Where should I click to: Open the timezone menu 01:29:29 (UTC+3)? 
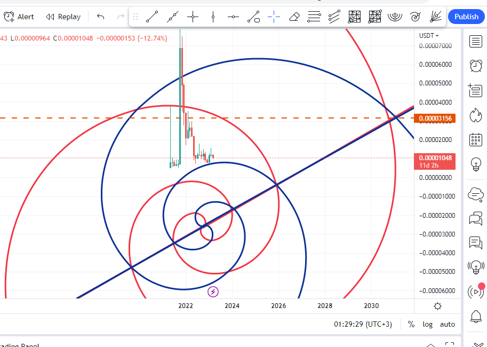(363, 324)
